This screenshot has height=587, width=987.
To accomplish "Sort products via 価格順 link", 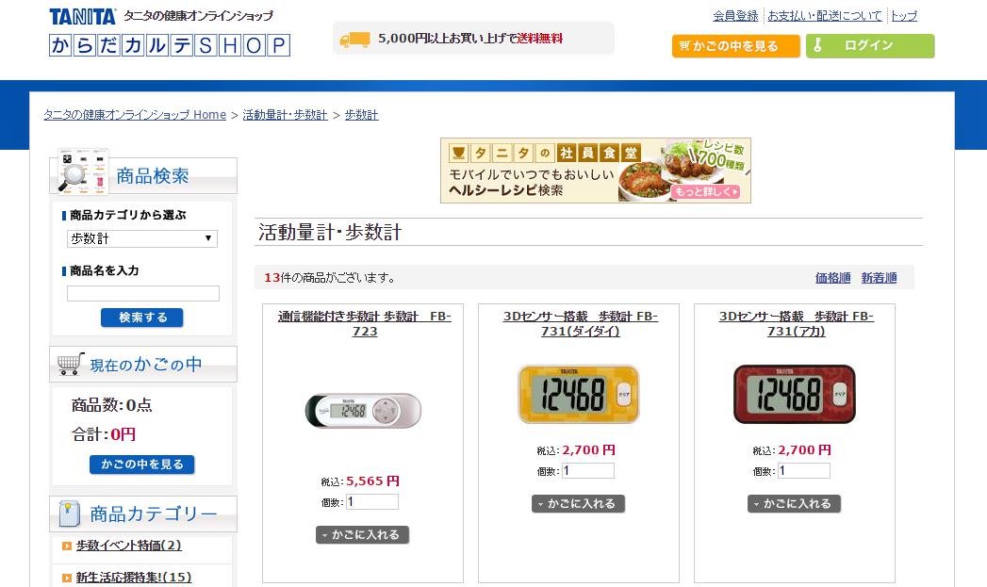I will click(x=832, y=277).
